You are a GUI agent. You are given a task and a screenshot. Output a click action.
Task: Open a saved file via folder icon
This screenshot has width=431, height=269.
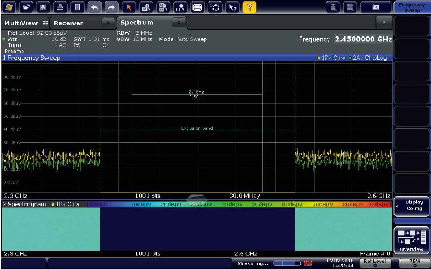pos(26,7)
